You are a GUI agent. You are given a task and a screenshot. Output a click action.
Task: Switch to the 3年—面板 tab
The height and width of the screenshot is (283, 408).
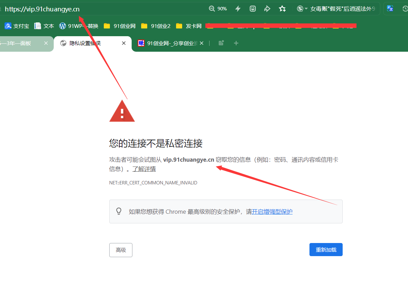[17, 43]
